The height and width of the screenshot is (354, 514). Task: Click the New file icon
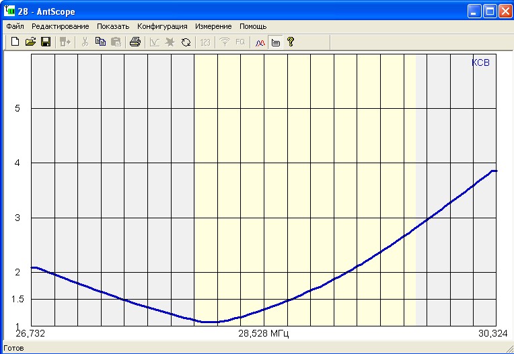[x=15, y=42]
